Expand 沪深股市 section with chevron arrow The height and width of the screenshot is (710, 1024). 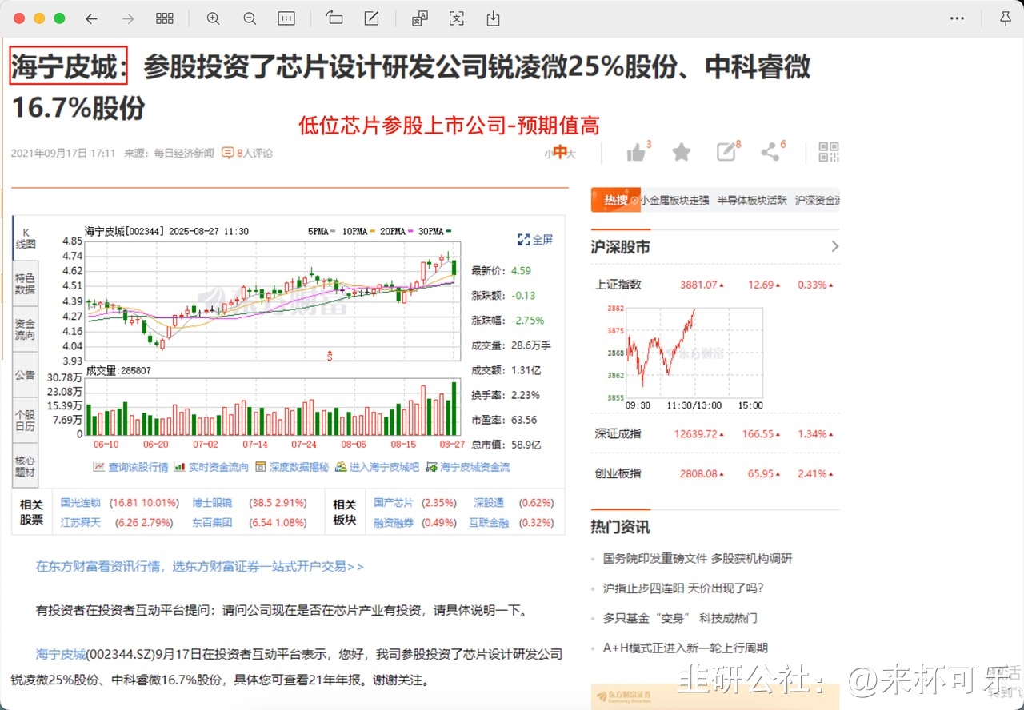coord(834,246)
